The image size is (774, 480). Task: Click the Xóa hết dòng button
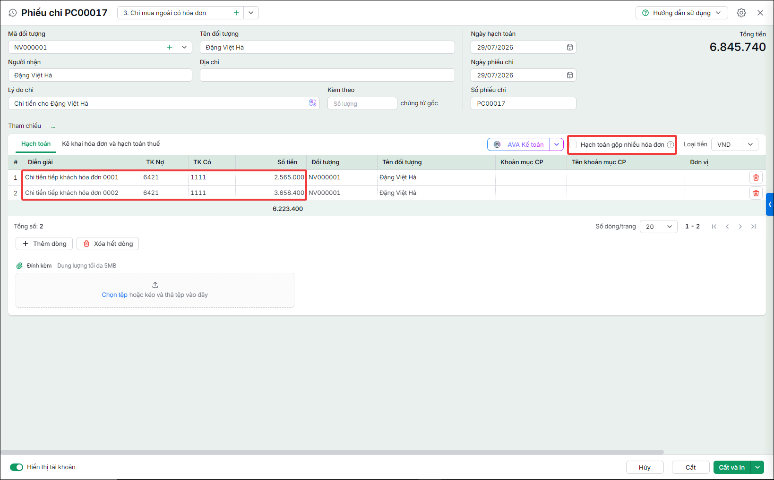tap(108, 244)
